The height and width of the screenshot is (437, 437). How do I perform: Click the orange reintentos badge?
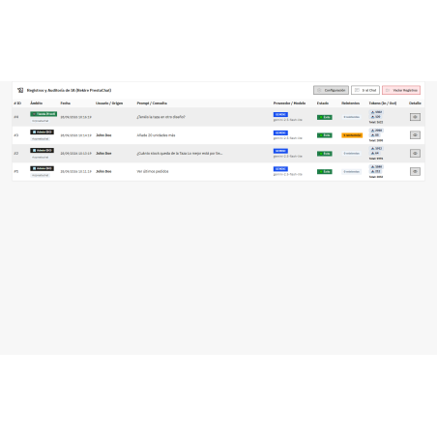[x=352, y=135]
